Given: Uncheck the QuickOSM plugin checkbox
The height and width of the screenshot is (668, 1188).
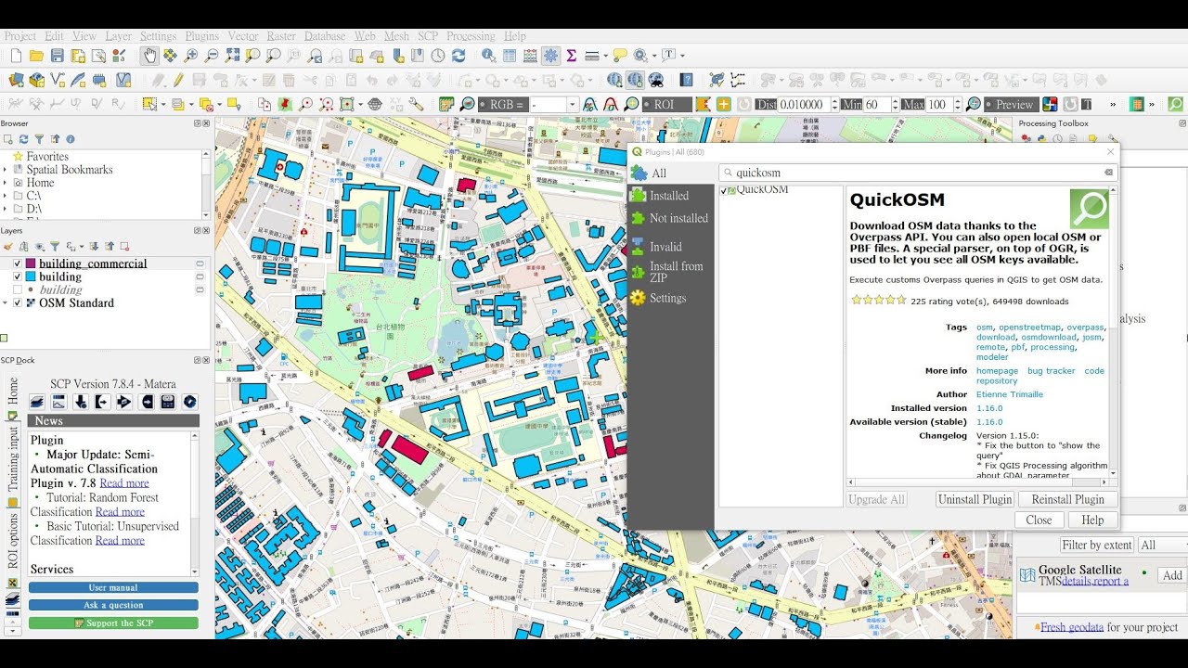Looking at the screenshot, I should click(x=724, y=190).
